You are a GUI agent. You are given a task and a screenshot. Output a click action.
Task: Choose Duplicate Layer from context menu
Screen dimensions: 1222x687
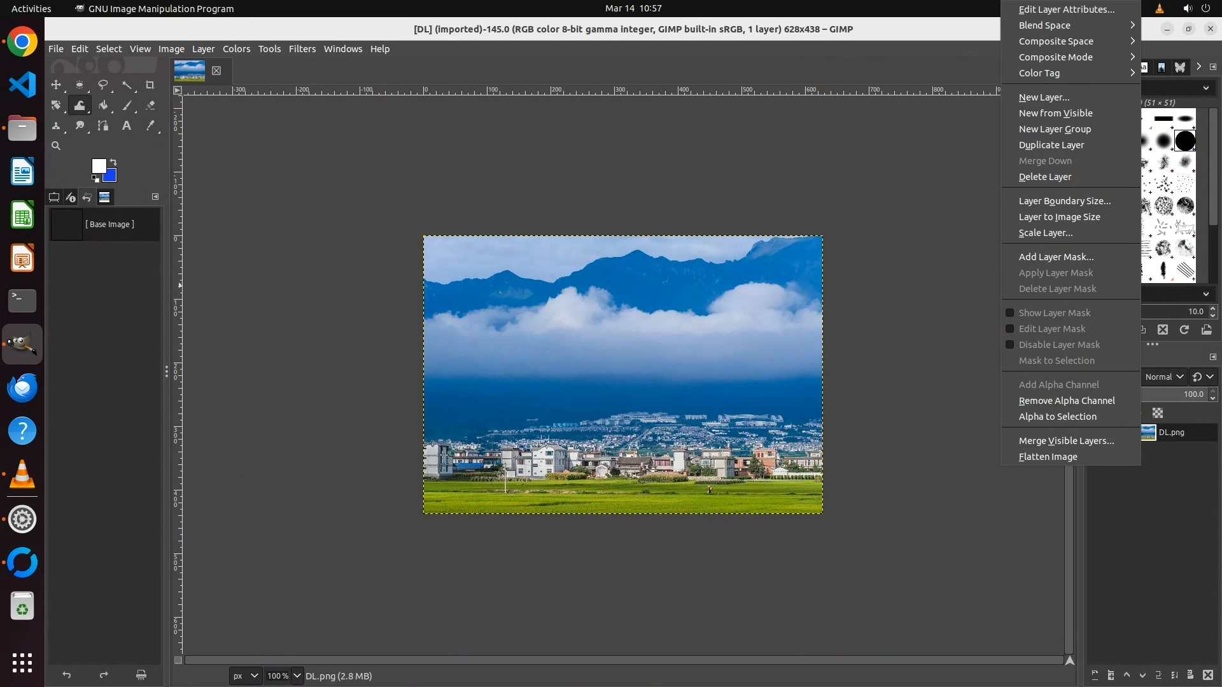point(1051,145)
